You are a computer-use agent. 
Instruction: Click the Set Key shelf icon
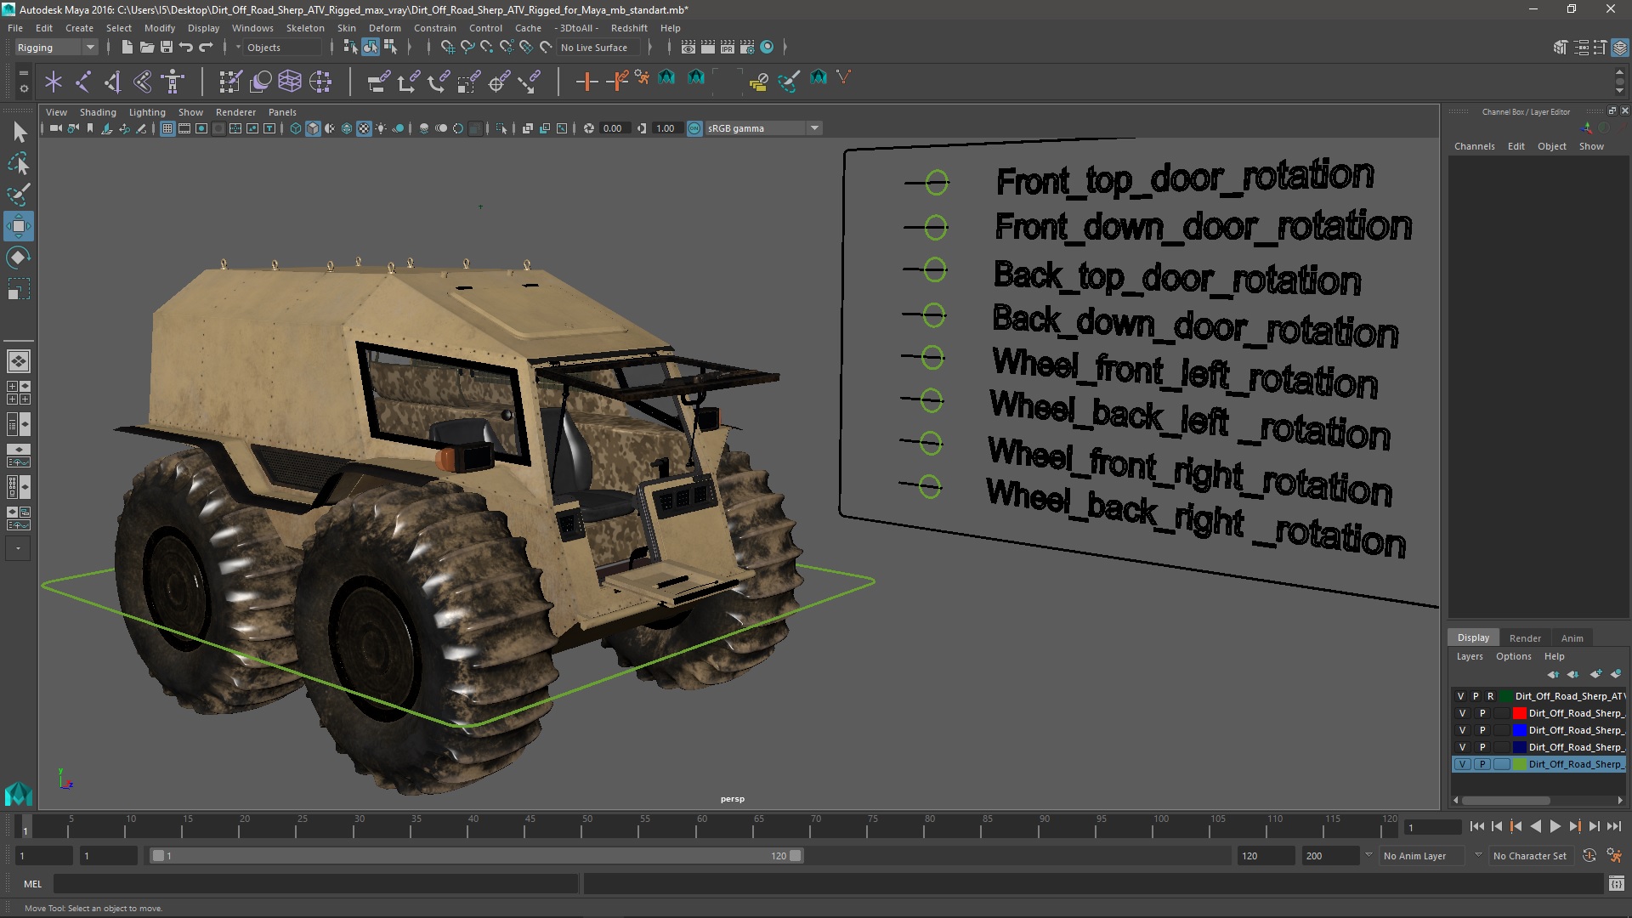pos(586,82)
